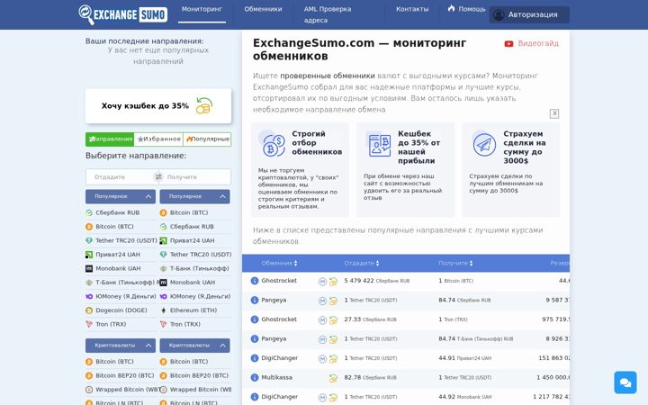This screenshot has width=648, height=405.
Task: Choose Dogecoin (DOGE) in give column
Action: 121,310
